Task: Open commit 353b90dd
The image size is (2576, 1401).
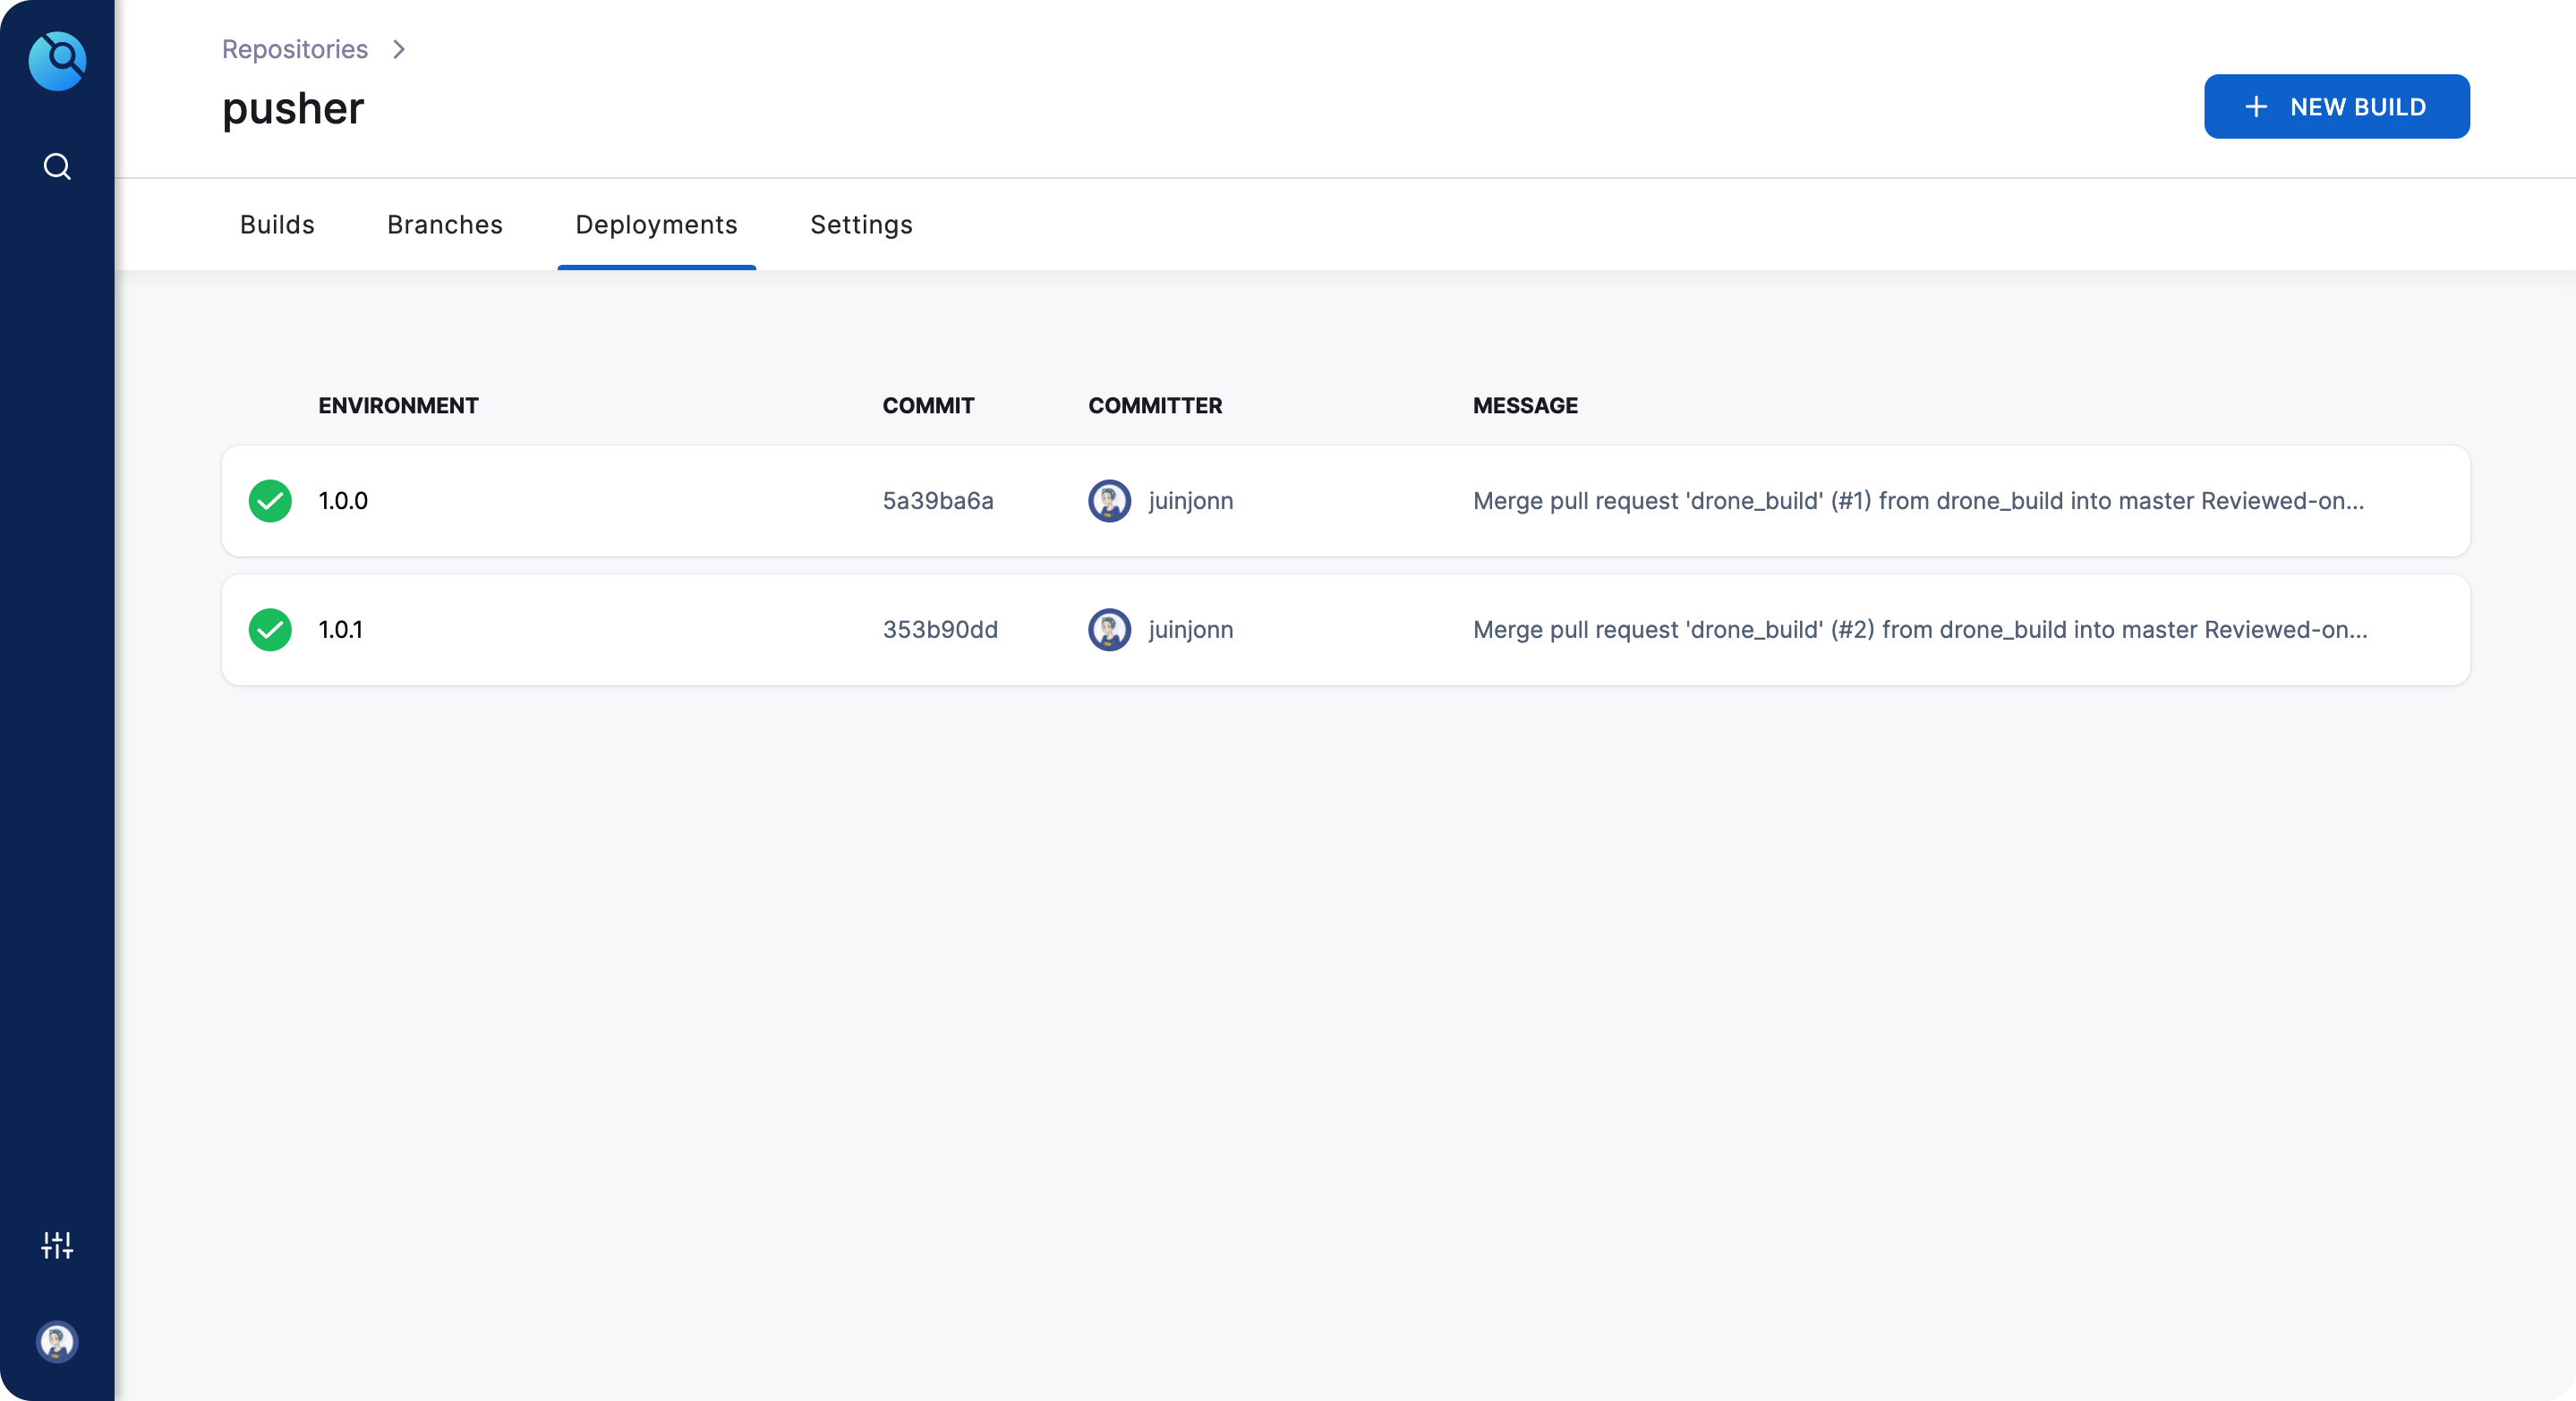Action: click(939, 630)
